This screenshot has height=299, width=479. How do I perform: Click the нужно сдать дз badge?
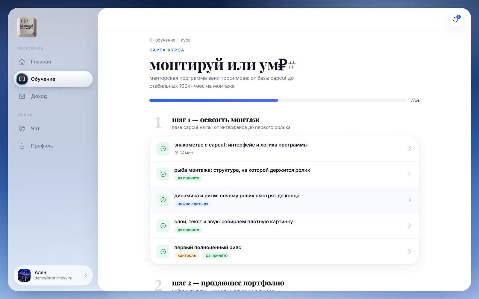(x=193, y=204)
